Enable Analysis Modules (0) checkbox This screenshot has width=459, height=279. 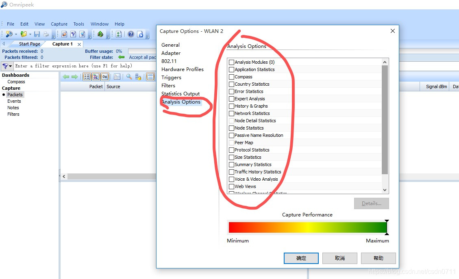[231, 62]
